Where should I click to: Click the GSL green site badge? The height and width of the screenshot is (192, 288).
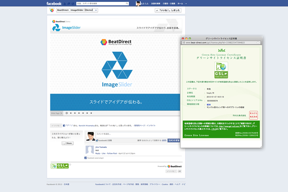tap(60, 166)
